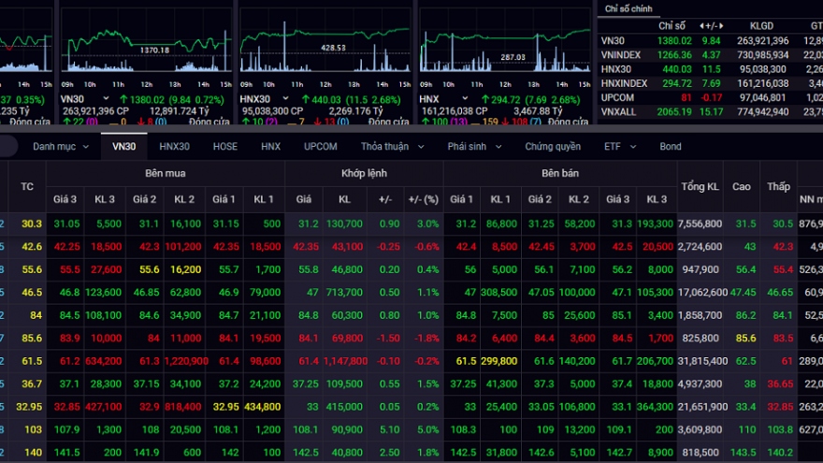Image resolution: width=823 pixels, height=463 pixels.
Task: Click matched price 42.35 in Khớp lệnh column
Action: 306,247
